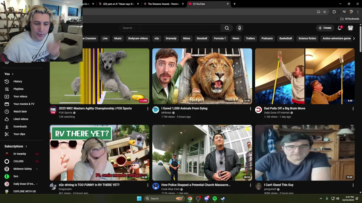Click the FOX Sports channel avatar

point(53,110)
